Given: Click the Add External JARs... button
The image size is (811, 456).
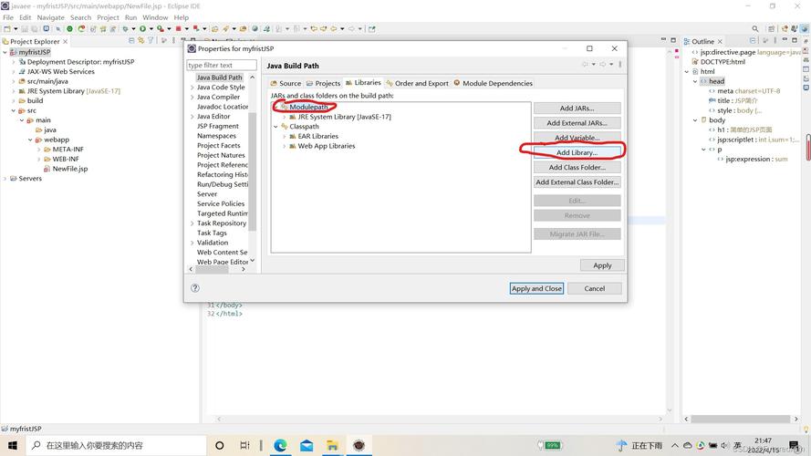Looking at the screenshot, I should tap(577, 123).
